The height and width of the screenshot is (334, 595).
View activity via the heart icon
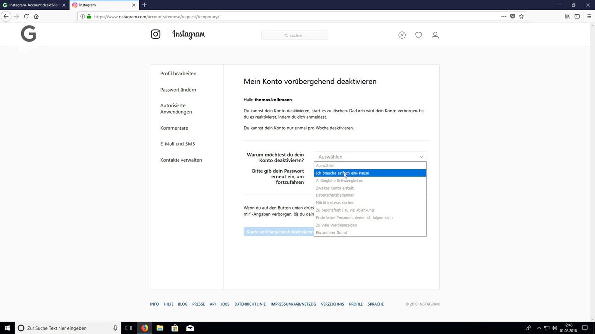click(x=418, y=35)
